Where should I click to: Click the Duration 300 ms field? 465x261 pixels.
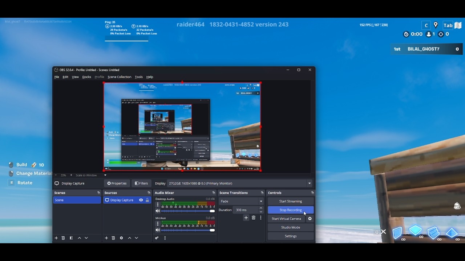[246, 210]
